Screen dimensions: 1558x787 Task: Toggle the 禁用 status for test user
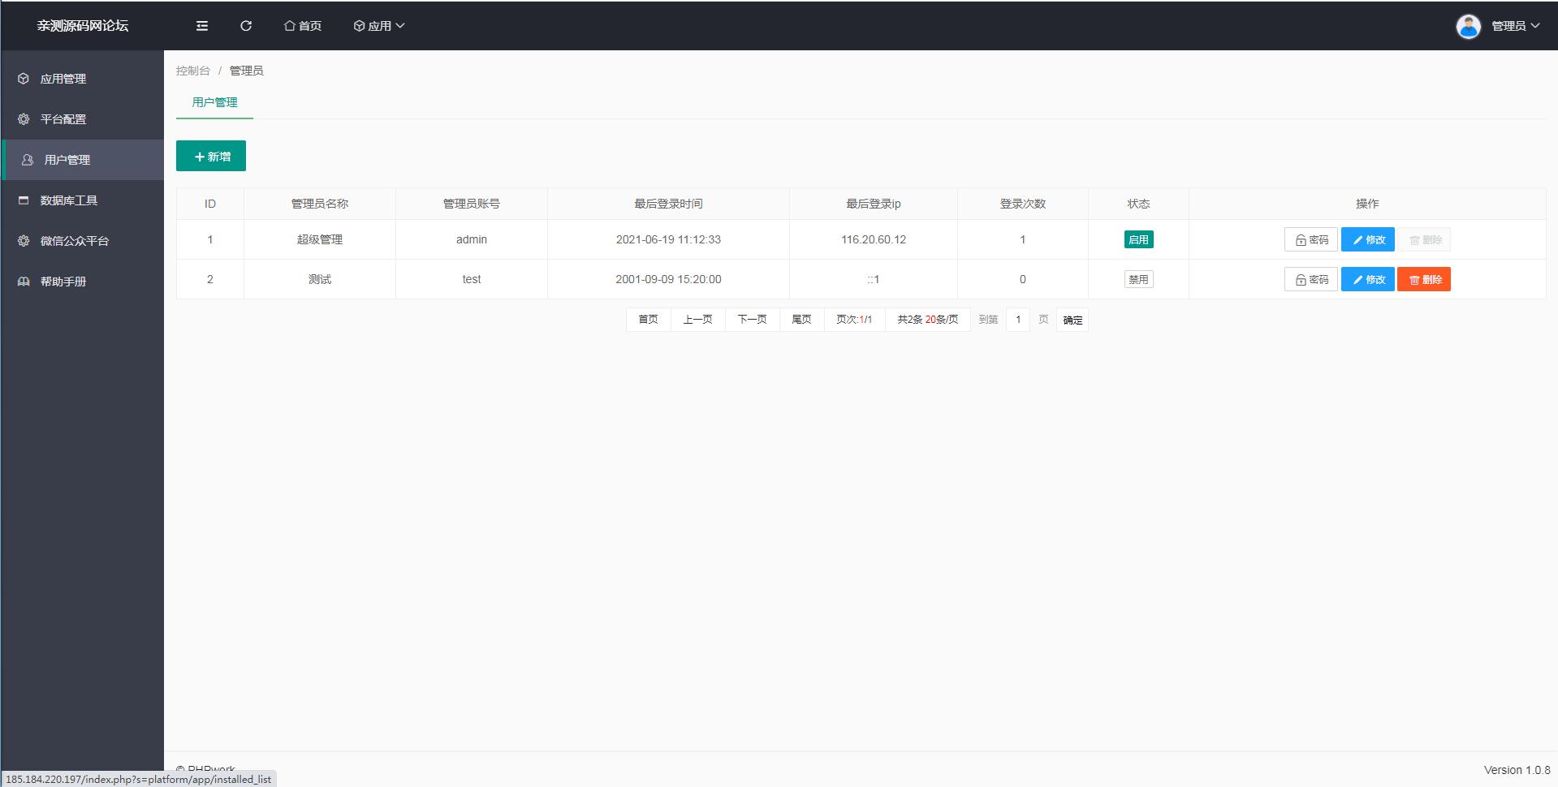(x=1138, y=278)
